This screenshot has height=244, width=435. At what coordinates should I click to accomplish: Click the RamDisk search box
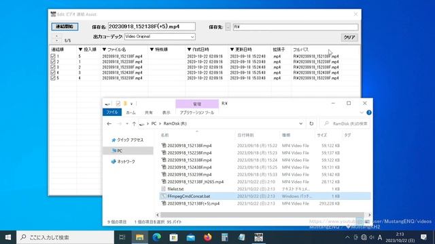[x=345, y=123]
